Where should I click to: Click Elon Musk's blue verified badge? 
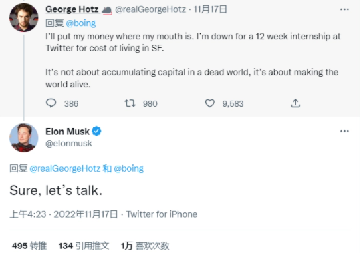pos(96,131)
